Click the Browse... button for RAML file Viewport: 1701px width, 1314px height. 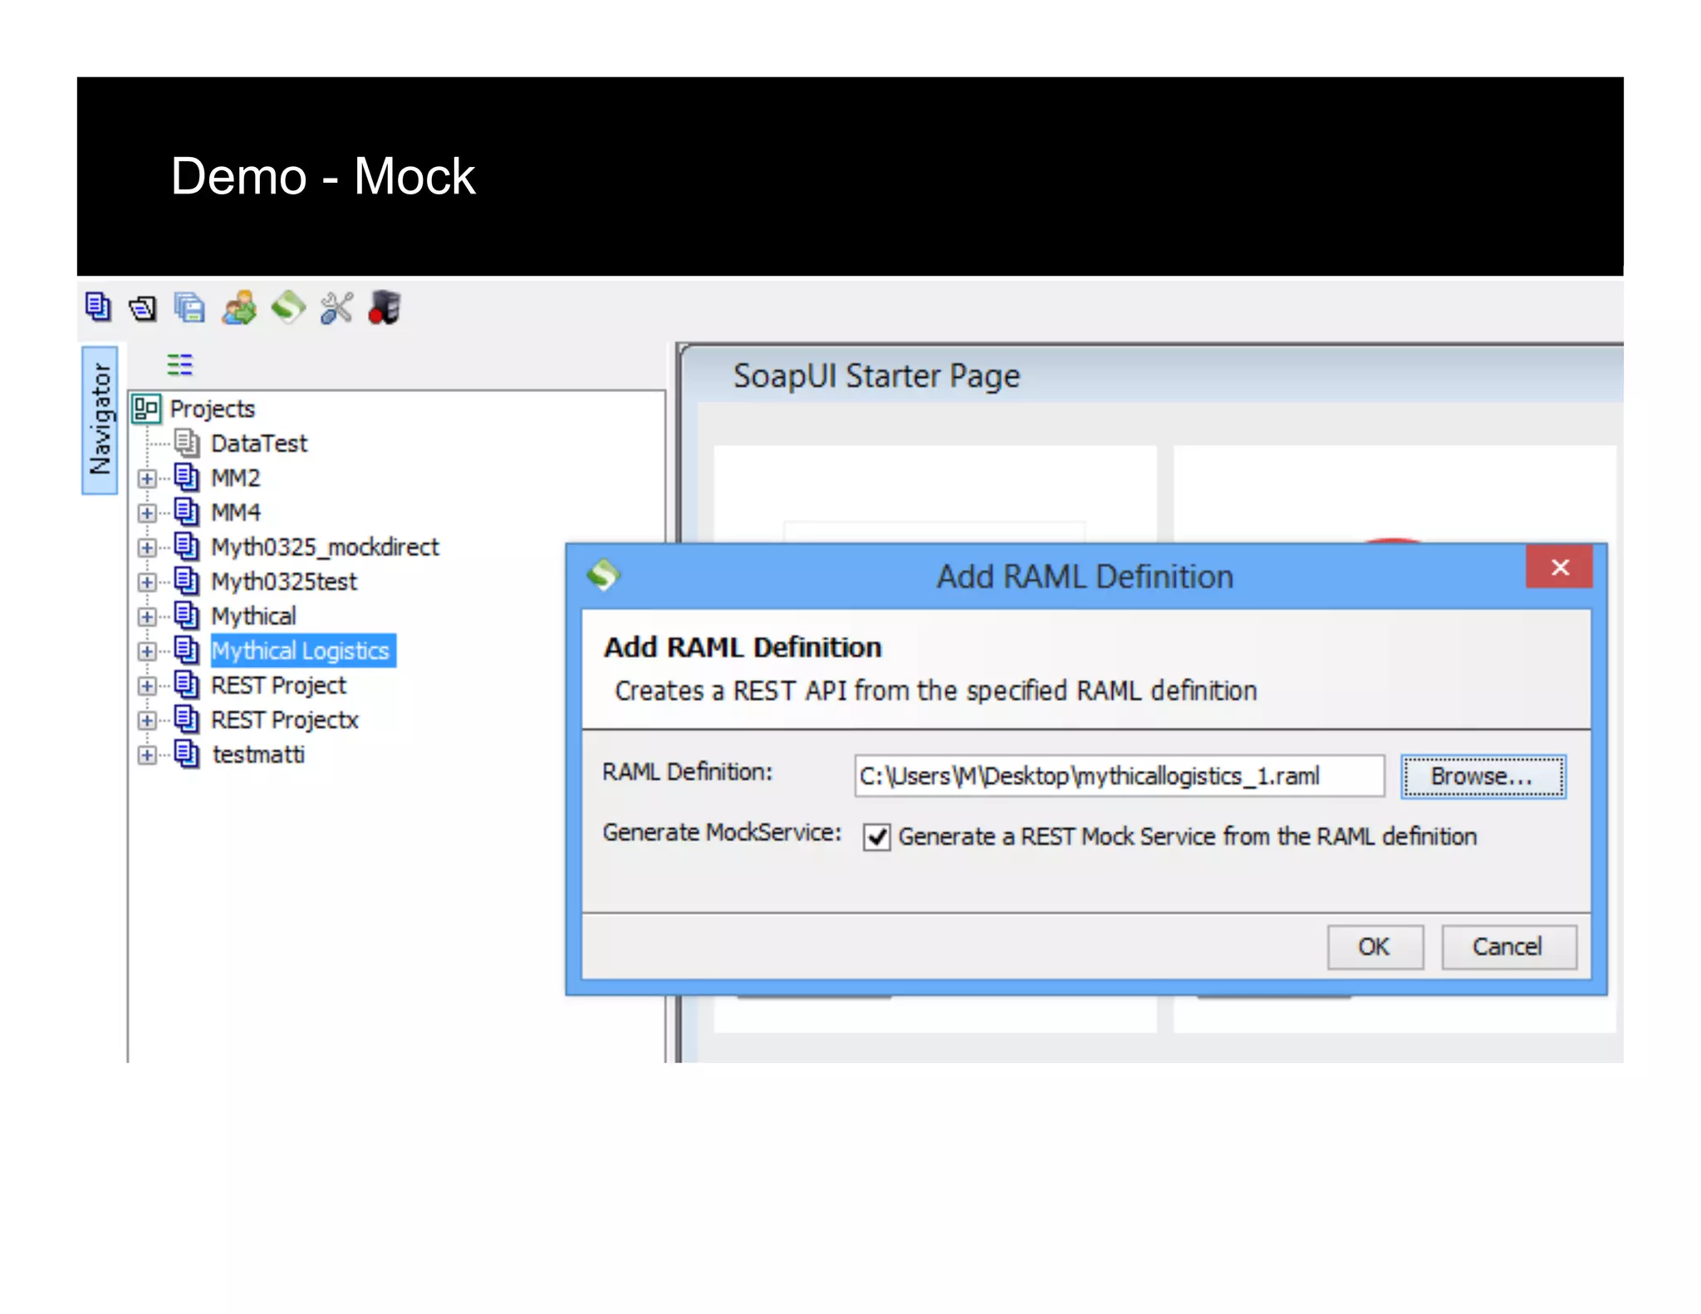(1483, 777)
